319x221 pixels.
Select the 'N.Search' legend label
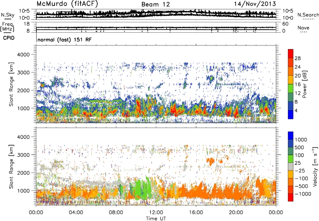tap(308, 15)
